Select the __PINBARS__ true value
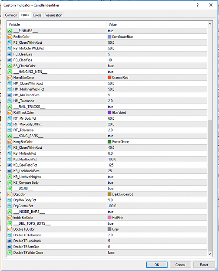The height and width of the screenshot is (271, 219). click(110, 31)
